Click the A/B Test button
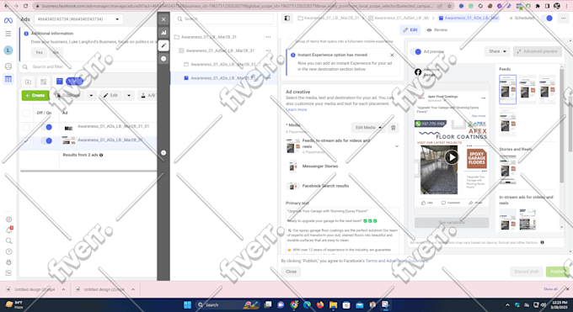573x312 pixels. pyautogui.click(x=147, y=95)
